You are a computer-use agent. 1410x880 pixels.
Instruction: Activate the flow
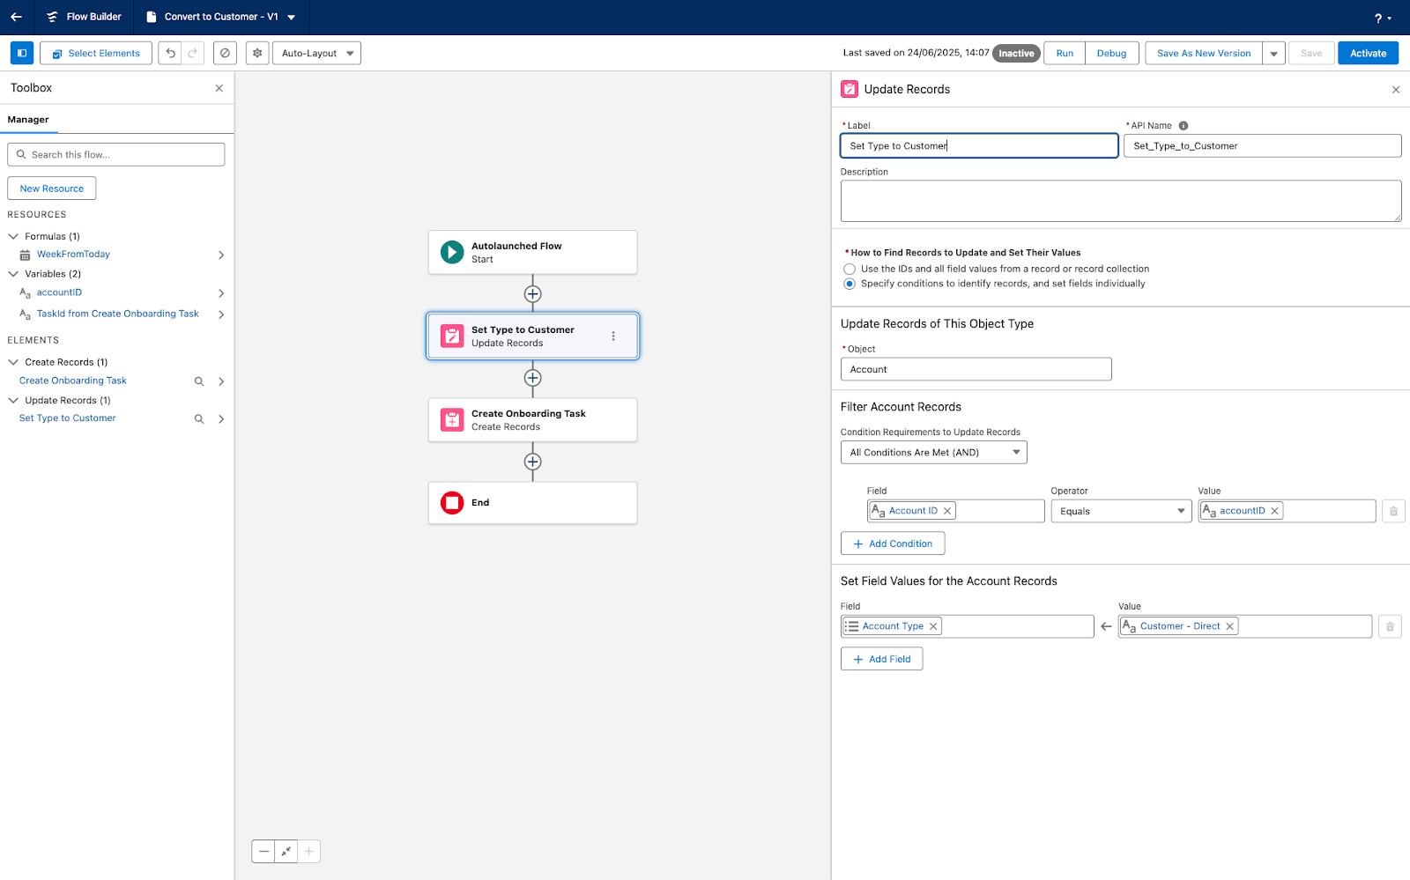[x=1368, y=53]
